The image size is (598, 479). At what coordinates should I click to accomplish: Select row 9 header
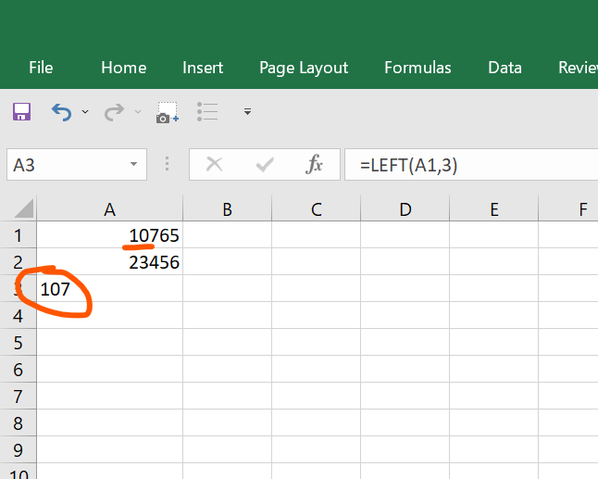pos(18,449)
